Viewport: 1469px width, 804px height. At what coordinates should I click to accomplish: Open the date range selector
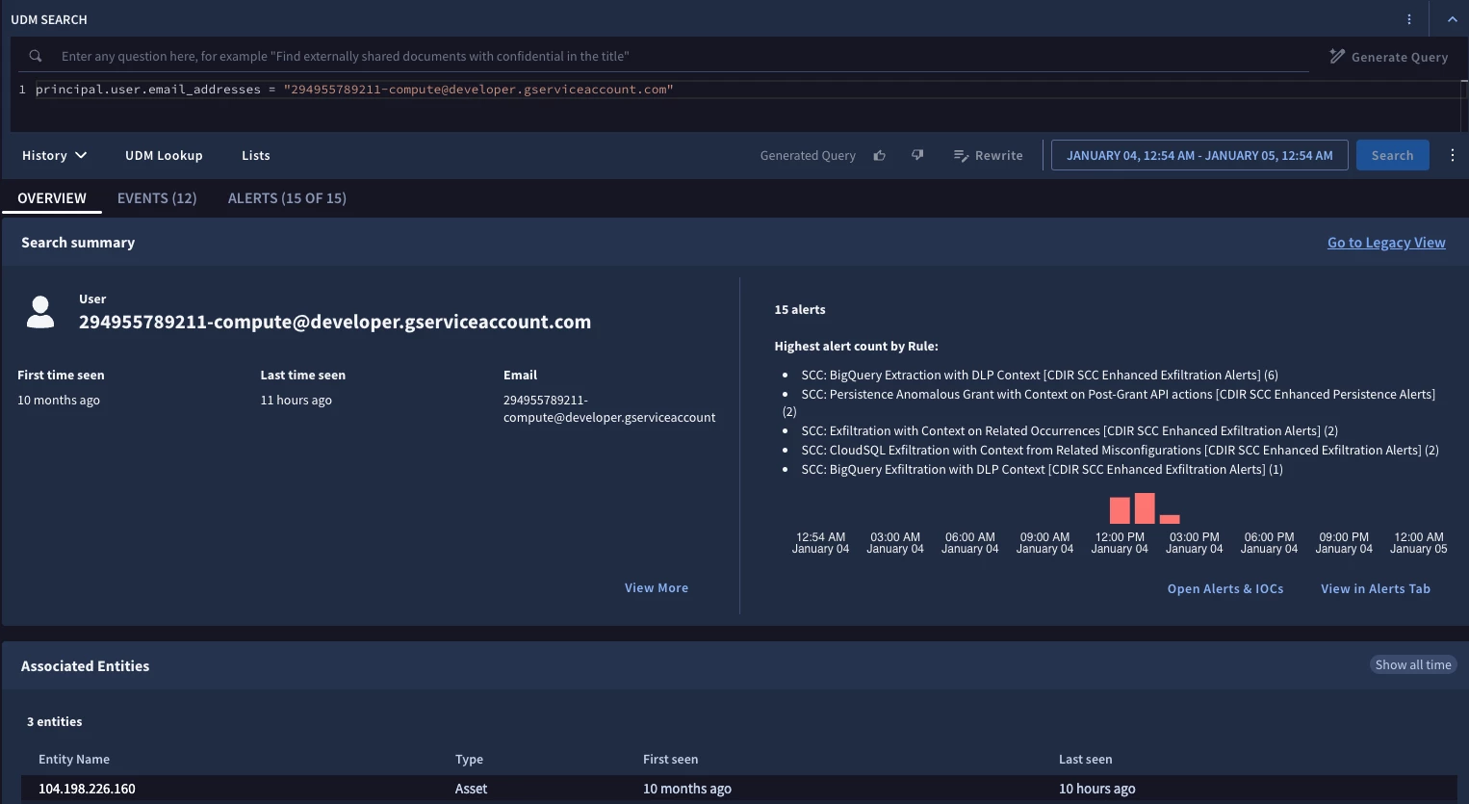coord(1199,155)
